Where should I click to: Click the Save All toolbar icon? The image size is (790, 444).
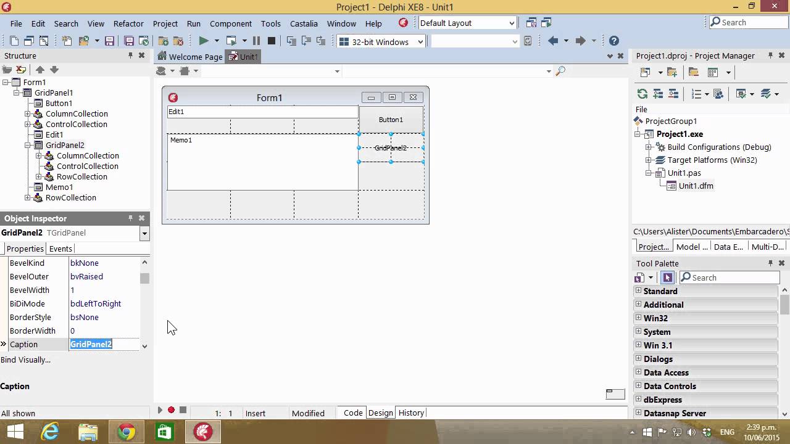point(129,41)
